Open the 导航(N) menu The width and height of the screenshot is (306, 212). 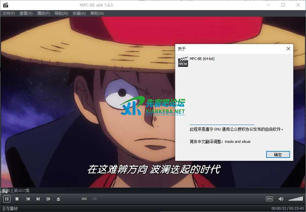pos(61,13)
